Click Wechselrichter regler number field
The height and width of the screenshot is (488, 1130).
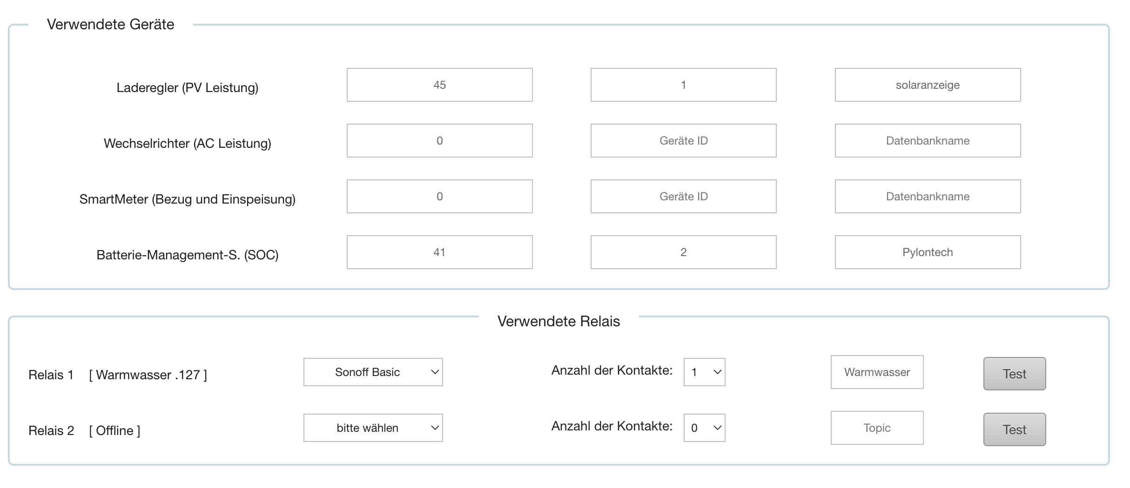[439, 141]
